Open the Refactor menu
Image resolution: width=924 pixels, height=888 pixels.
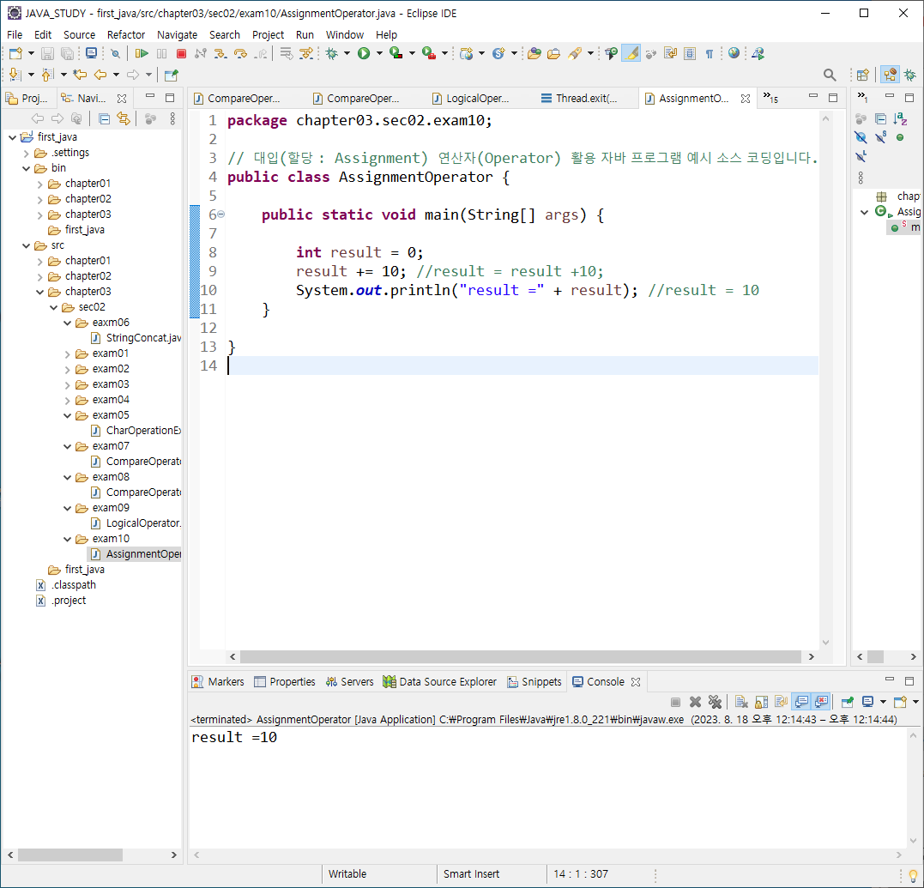pyautogui.click(x=126, y=35)
